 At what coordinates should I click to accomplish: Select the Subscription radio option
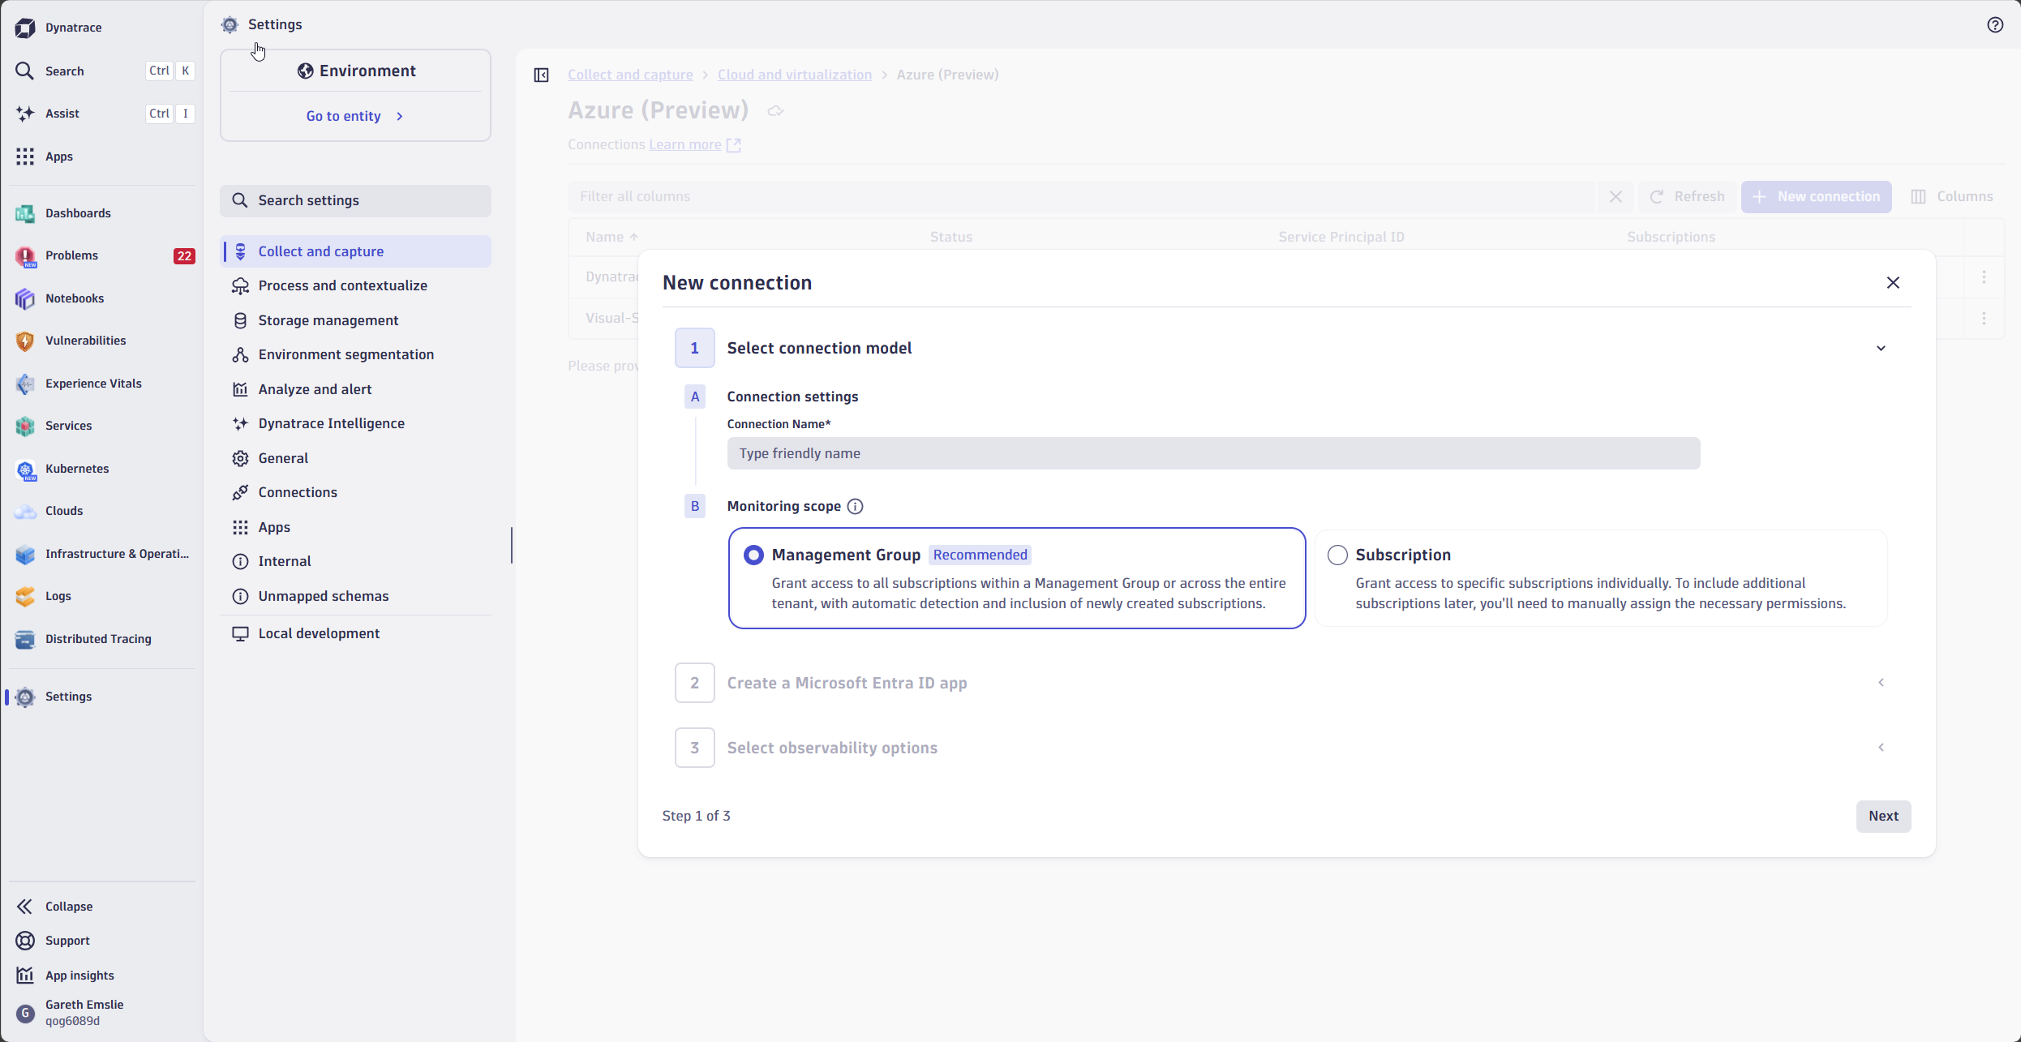[x=1337, y=555]
